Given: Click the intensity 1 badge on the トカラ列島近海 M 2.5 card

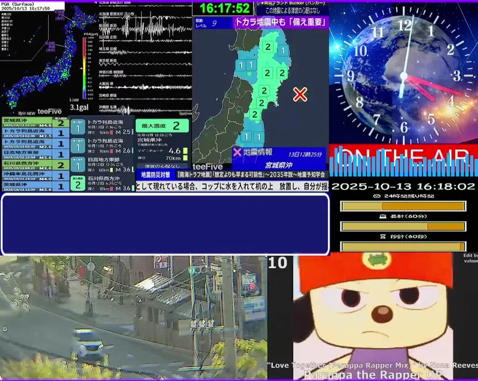Looking at the screenshot, I should pyautogui.click(x=78, y=127).
